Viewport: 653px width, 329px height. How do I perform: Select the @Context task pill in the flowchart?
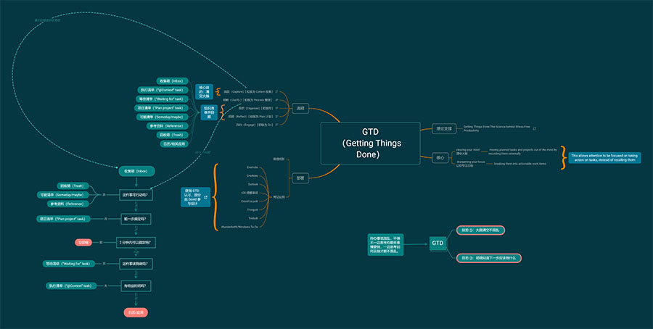click(x=71, y=286)
